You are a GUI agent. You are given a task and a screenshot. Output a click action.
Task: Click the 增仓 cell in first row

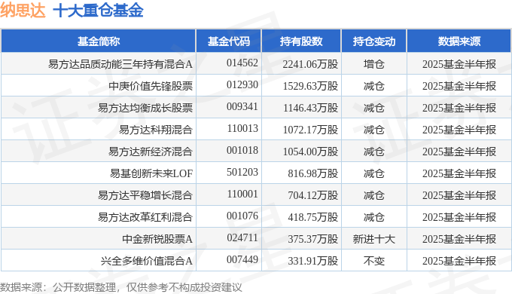(x=374, y=64)
